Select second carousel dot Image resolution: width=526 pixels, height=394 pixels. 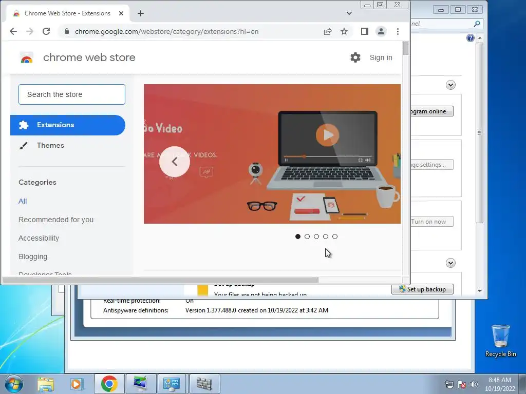(307, 237)
